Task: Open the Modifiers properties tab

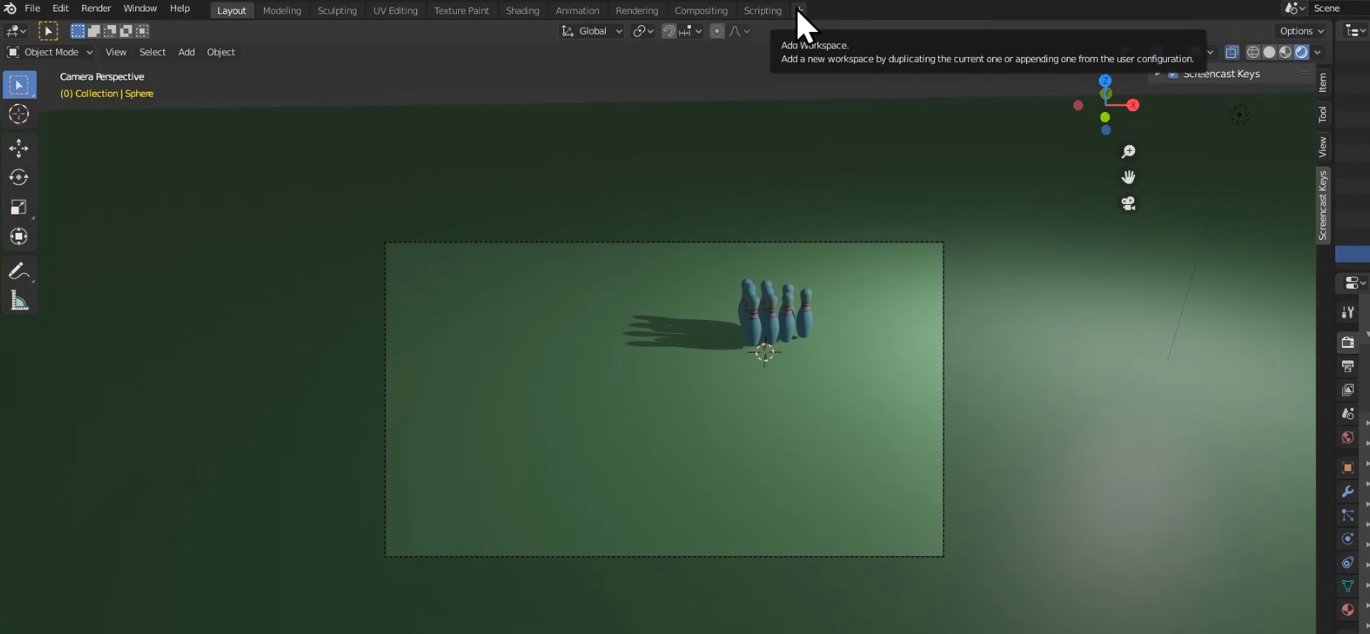Action: tap(1347, 491)
